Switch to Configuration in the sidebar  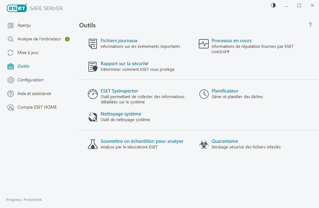tap(30, 80)
